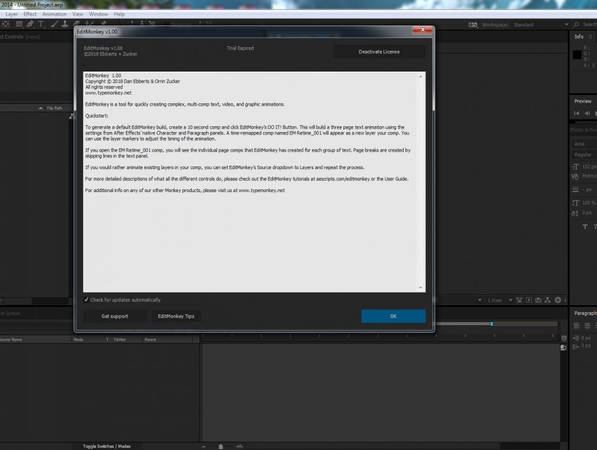This screenshot has height=450, width=597.
Task: Click the Timeline icon in viewer footer
Action: click(x=538, y=300)
